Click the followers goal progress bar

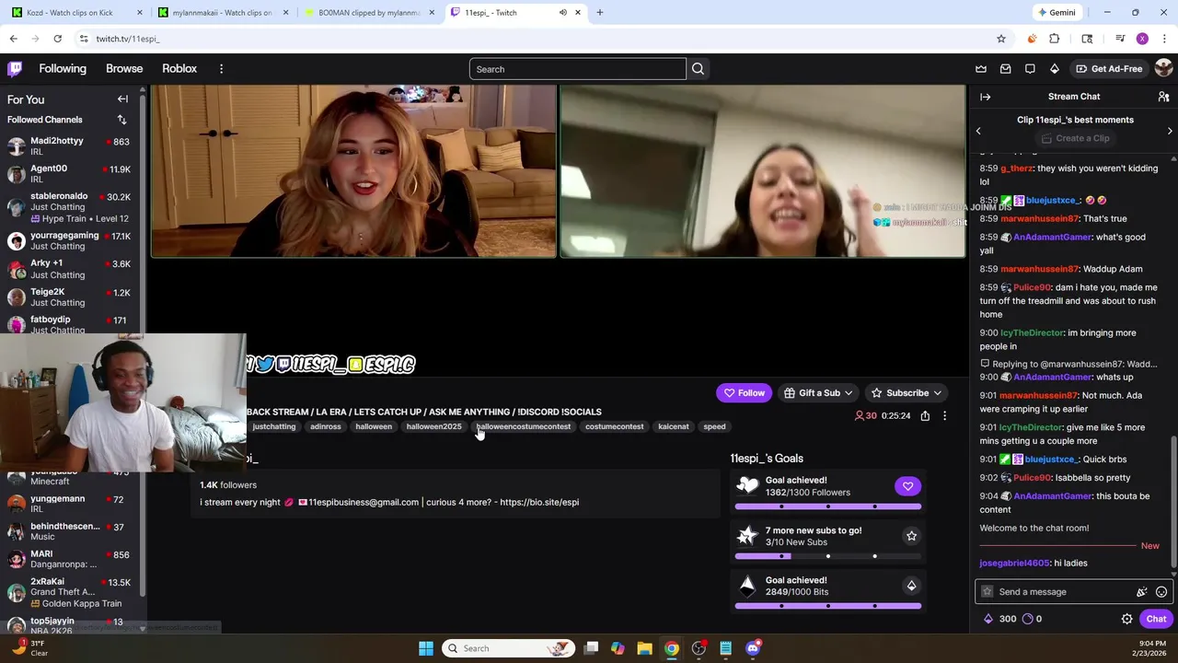(x=828, y=506)
